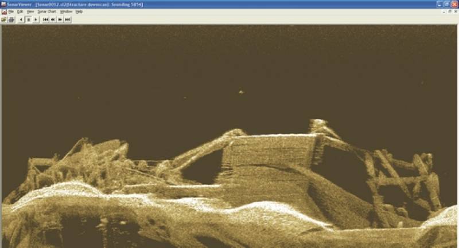Jump to the end of the sonar log
The image size is (459, 248).
68,19
